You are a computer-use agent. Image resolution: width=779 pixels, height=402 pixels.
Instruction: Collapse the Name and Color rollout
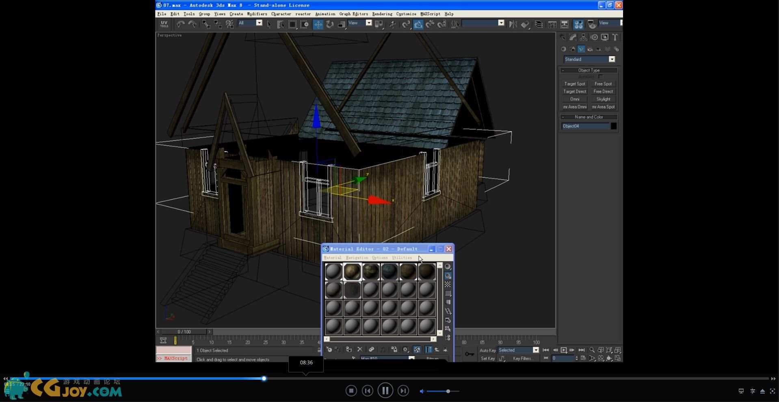point(589,117)
